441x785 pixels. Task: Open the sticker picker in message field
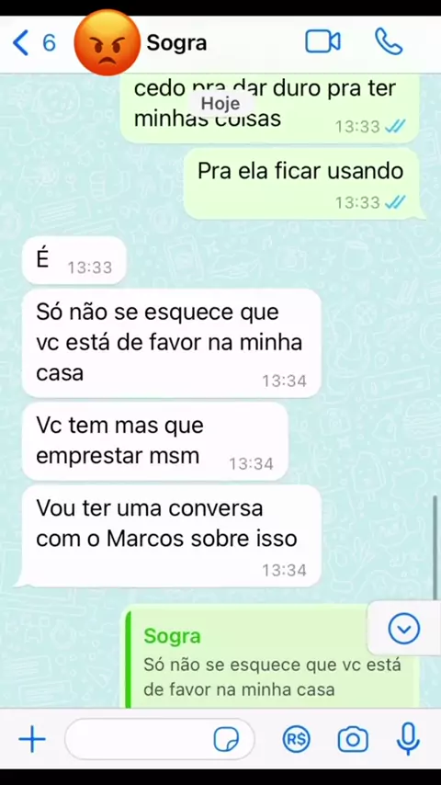pos(226,739)
